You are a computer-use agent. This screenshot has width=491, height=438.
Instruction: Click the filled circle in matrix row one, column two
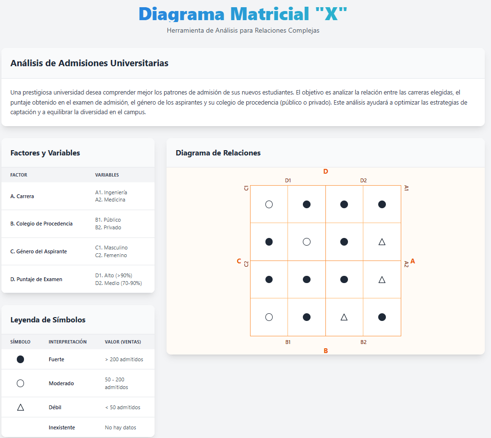pos(307,204)
